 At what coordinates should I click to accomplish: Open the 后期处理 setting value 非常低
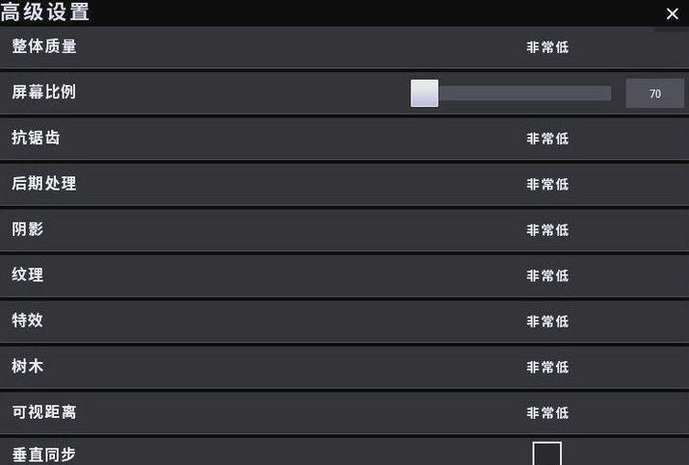tap(547, 184)
